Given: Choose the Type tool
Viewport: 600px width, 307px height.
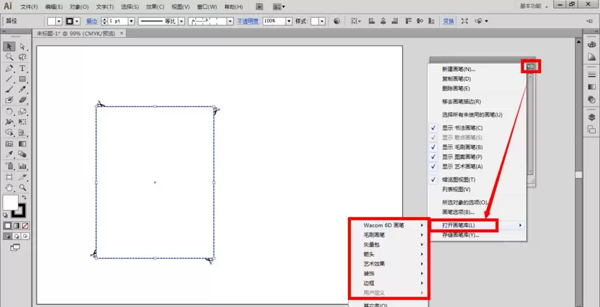Looking at the screenshot, I should coord(22,68).
